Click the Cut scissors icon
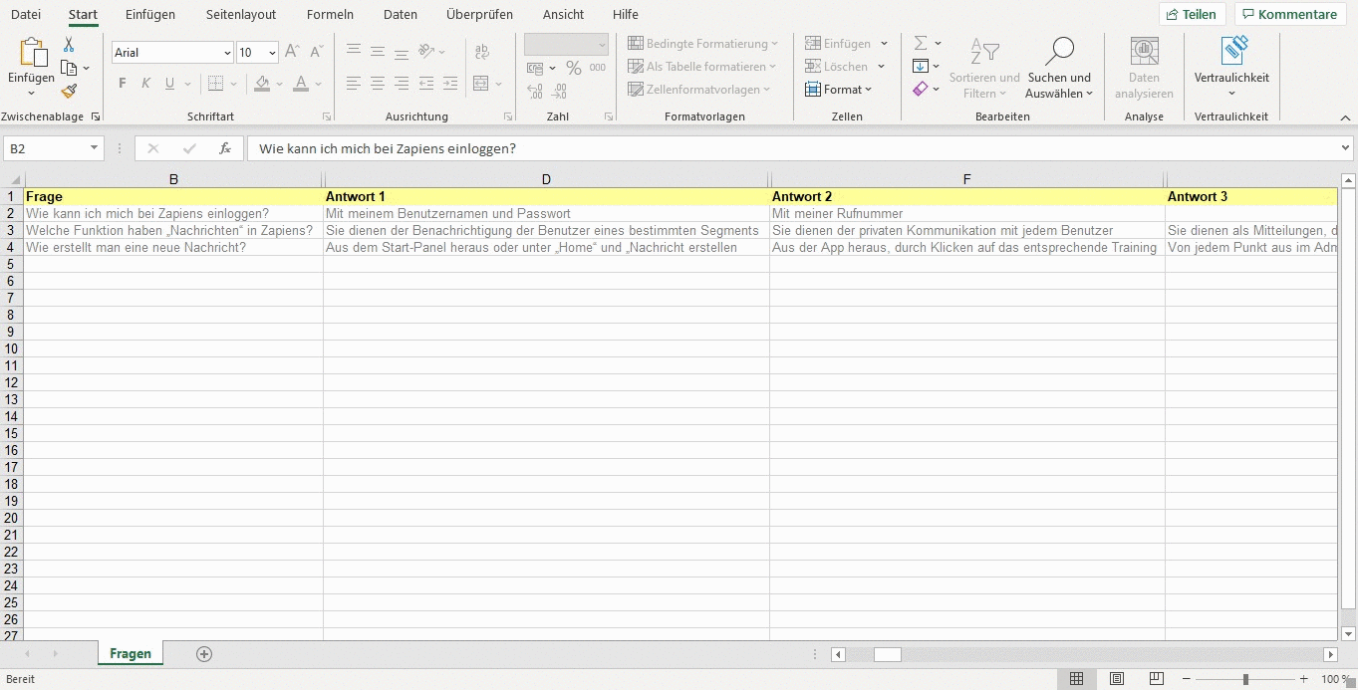Screen dimensions: 1358x690 pyautogui.click(x=69, y=45)
